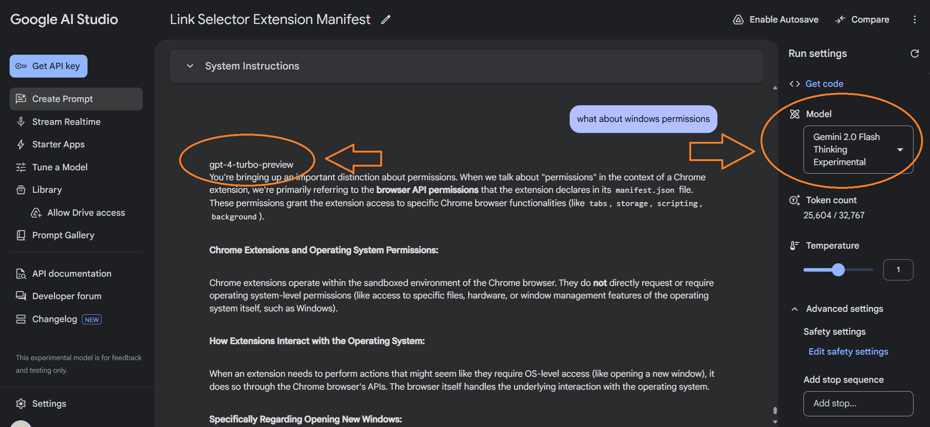This screenshot has height=427, width=930.
Task: Click the Allow Drive access label
Action: [x=86, y=212]
